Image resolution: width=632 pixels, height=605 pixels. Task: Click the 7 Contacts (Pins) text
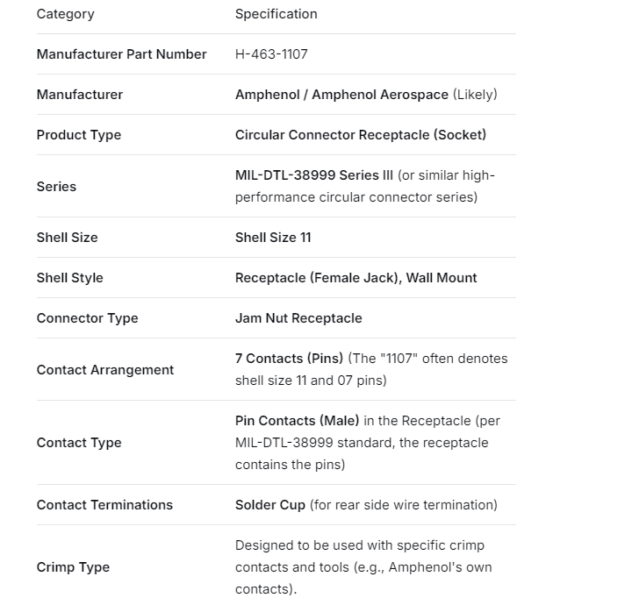[x=289, y=359]
